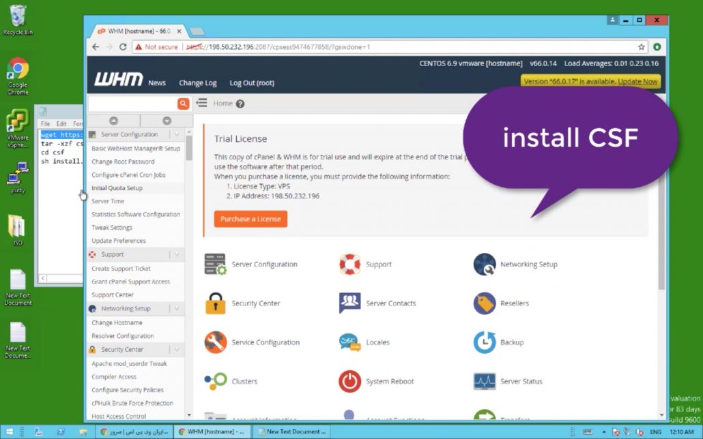
Task: Click the Server Status monitor icon
Action: [x=485, y=381]
